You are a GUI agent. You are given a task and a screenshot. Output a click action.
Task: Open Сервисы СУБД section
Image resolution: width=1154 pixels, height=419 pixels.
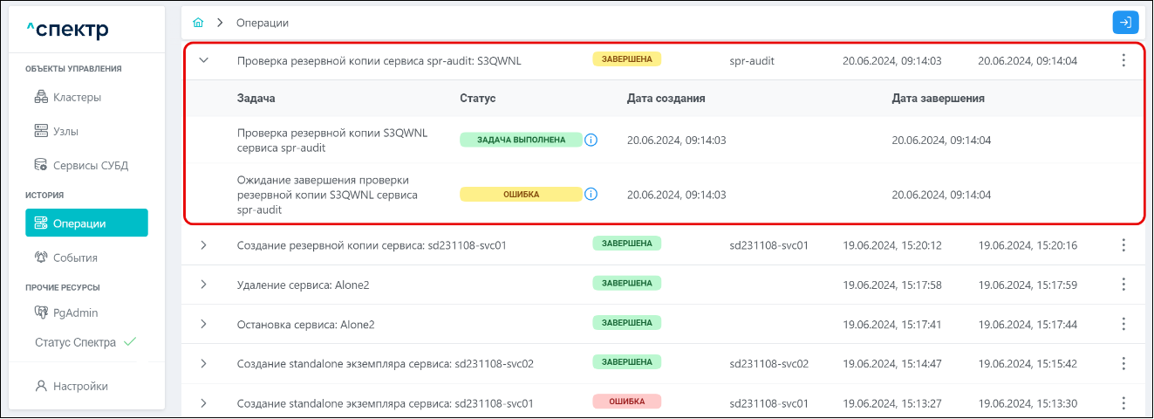[x=84, y=165]
